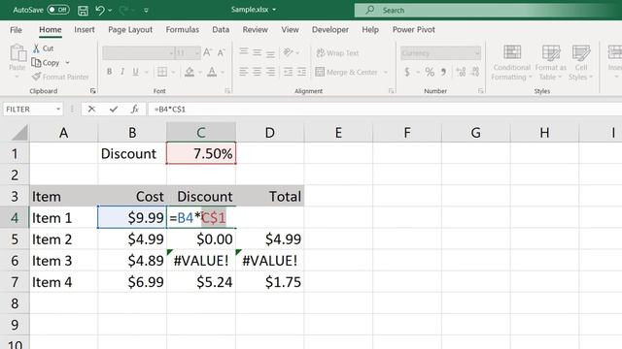622x349 pixels.
Task: Click the Increase Indent icon
Action: tap(301, 72)
